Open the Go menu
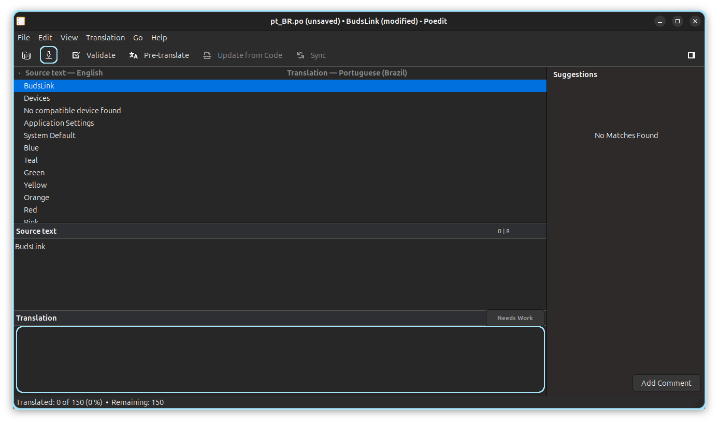This screenshot has height=423, width=718. coord(138,38)
